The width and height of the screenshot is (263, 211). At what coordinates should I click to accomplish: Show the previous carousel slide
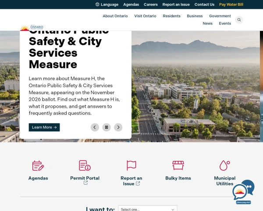[95, 127]
